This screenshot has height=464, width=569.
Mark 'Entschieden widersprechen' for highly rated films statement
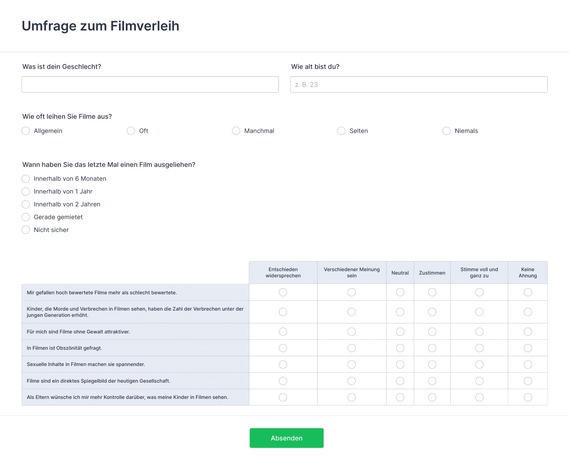(x=283, y=292)
